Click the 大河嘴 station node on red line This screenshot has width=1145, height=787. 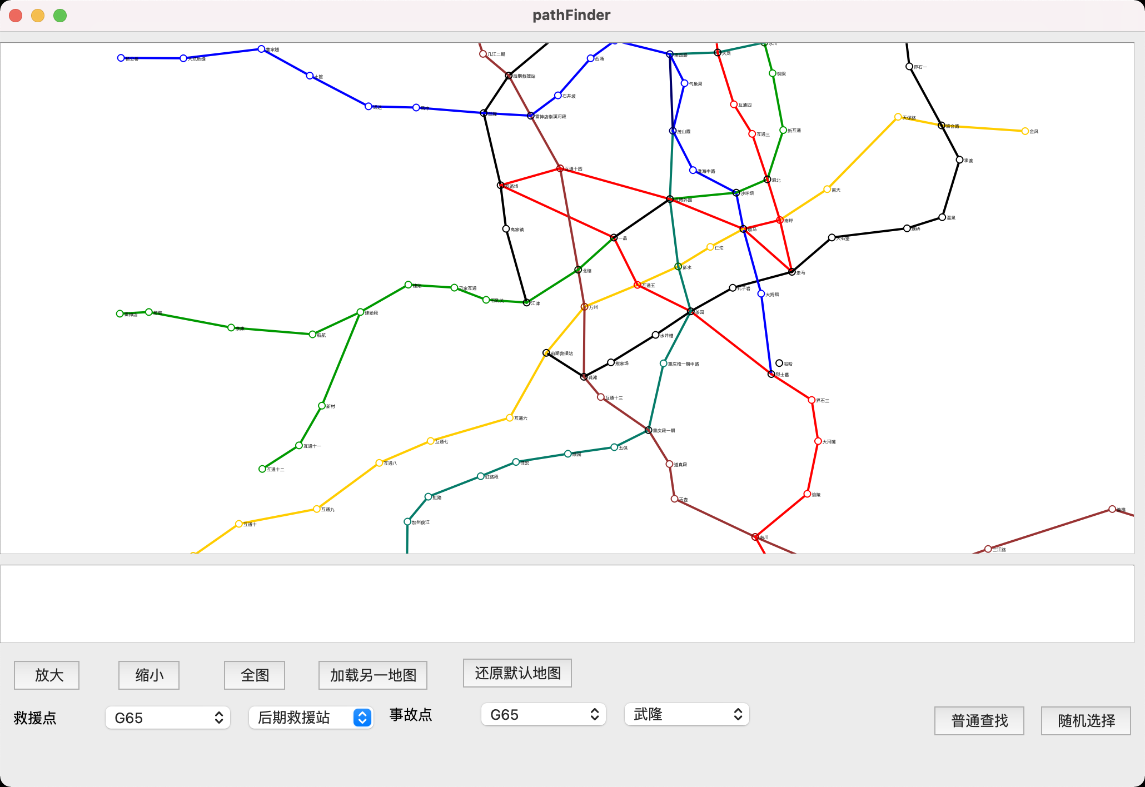tap(818, 441)
